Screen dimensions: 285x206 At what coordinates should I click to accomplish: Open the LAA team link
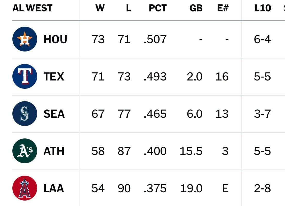[54, 188]
